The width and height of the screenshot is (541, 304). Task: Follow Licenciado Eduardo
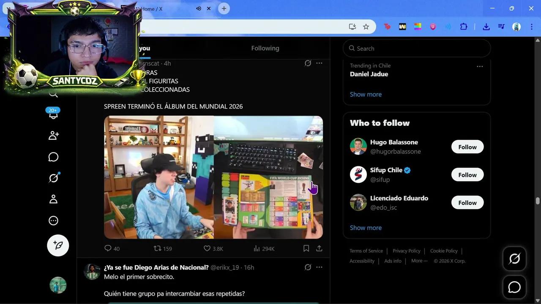(x=467, y=203)
